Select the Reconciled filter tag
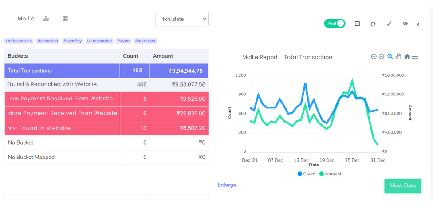This screenshot has width=433, height=206. [48, 41]
